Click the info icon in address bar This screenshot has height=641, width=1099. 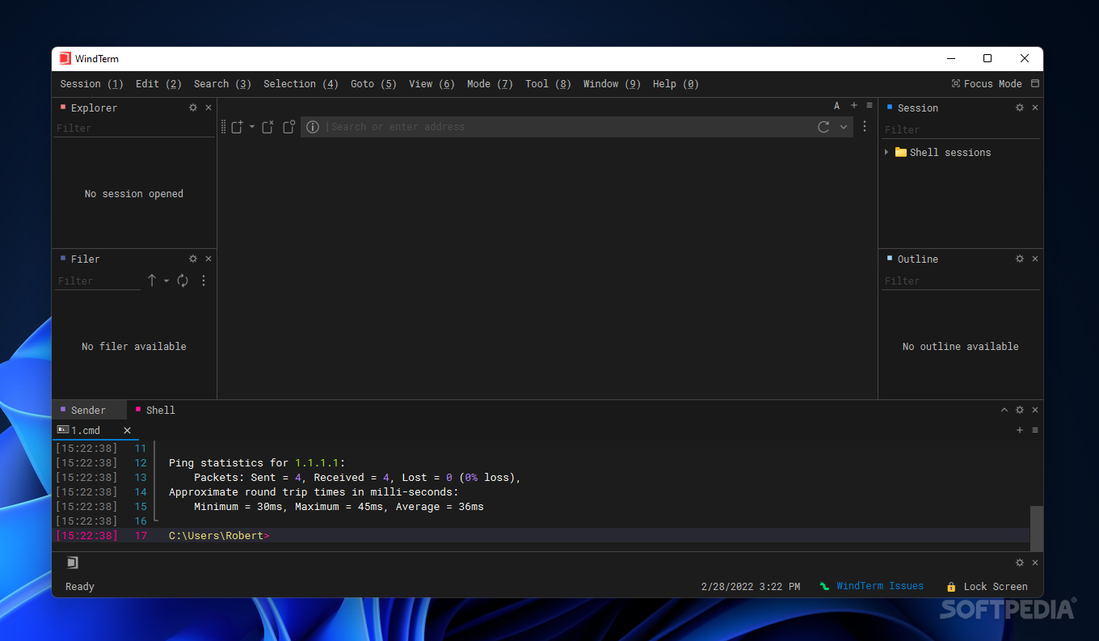click(313, 127)
